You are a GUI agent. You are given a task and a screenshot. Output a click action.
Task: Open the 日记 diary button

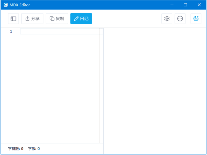pos(81,19)
